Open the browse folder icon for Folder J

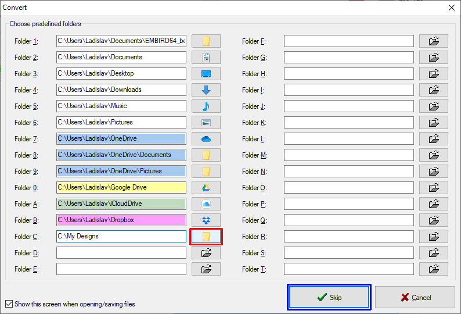tap(434, 106)
